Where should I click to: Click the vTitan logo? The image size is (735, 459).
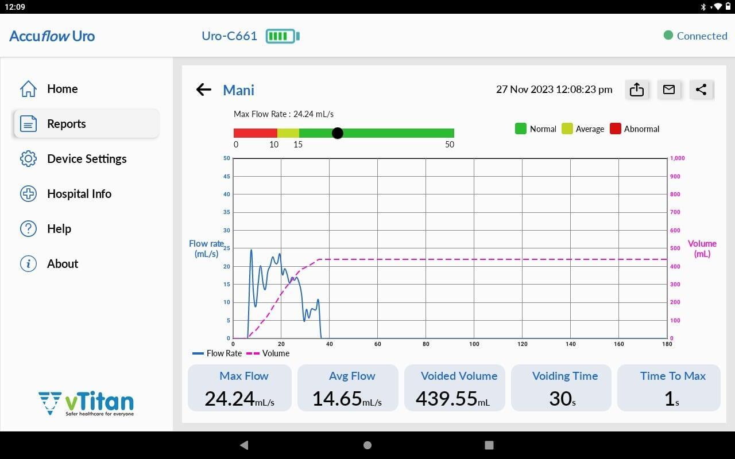click(x=86, y=403)
